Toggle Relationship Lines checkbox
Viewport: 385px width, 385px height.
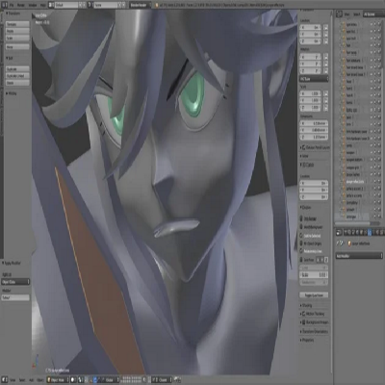pos(301,251)
